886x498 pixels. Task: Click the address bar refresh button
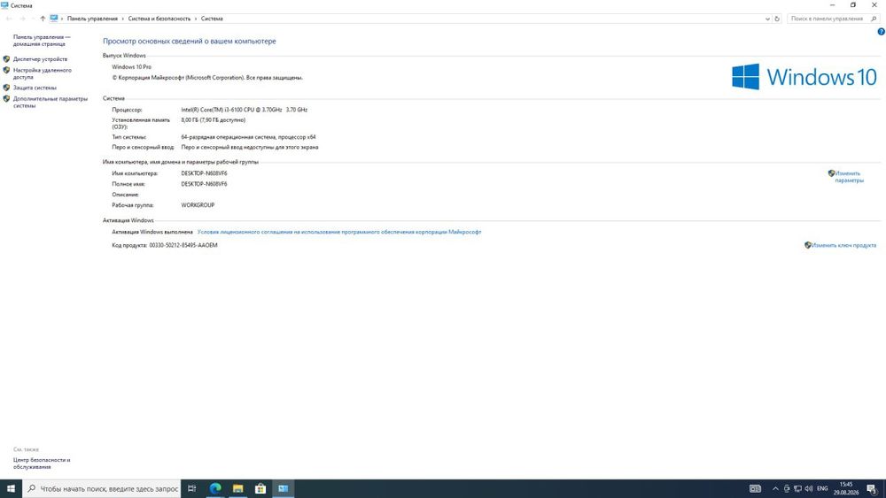777,19
